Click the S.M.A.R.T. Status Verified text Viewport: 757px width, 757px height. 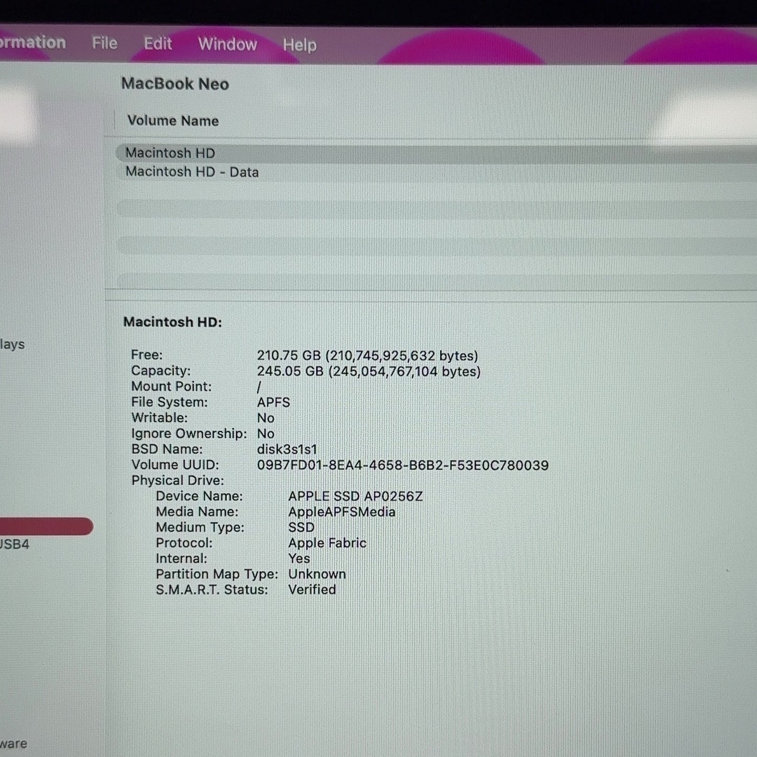click(312, 590)
